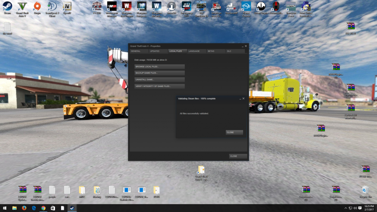Switch to the DLC tab
Viewport: 377px width, 212px height.
[x=235, y=51]
